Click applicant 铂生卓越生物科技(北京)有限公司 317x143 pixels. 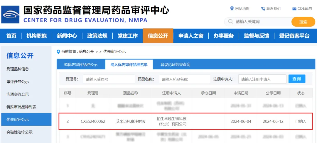pos(171,121)
